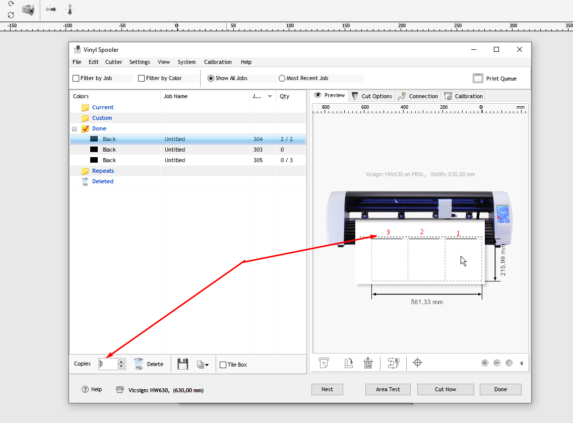Select job row 305 Untitled
This screenshot has height=423, width=573.
point(188,160)
